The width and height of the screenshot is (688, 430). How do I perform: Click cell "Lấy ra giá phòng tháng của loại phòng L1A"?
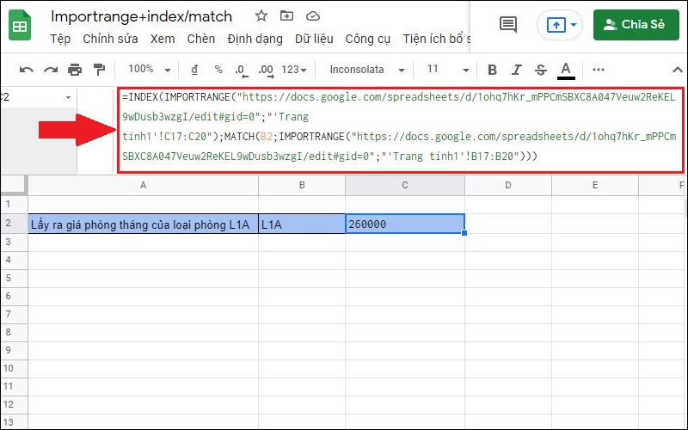click(143, 224)
